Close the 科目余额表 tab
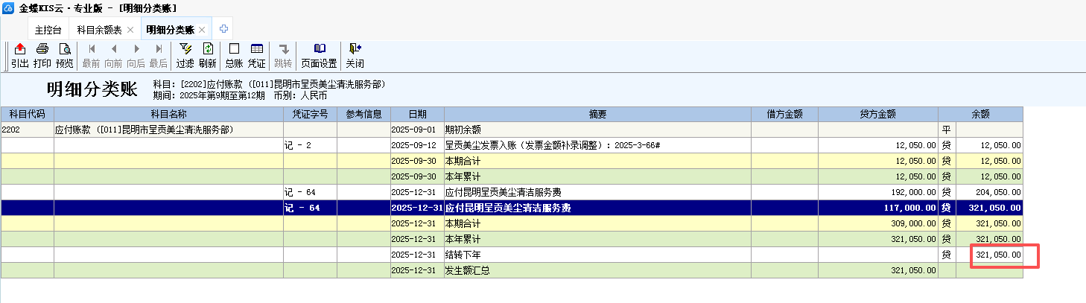Screen dimensions: 1086x303 [x=130, y=30]
